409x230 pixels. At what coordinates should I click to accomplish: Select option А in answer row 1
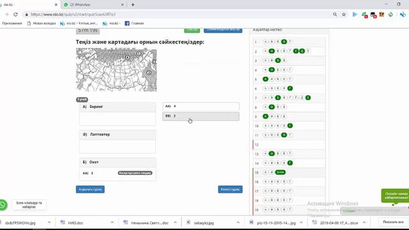coord(265,42)
